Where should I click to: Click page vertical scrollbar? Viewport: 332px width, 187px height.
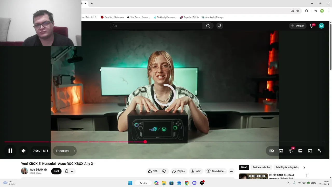coord(330,47)
